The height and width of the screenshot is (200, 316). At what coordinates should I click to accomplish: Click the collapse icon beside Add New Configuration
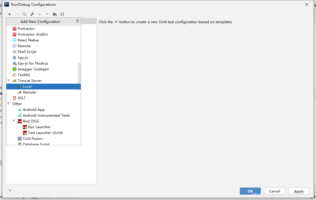tap(77, 21)
